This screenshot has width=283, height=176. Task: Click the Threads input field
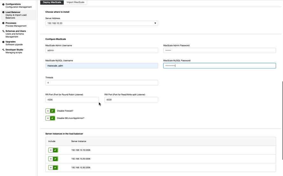102,83
